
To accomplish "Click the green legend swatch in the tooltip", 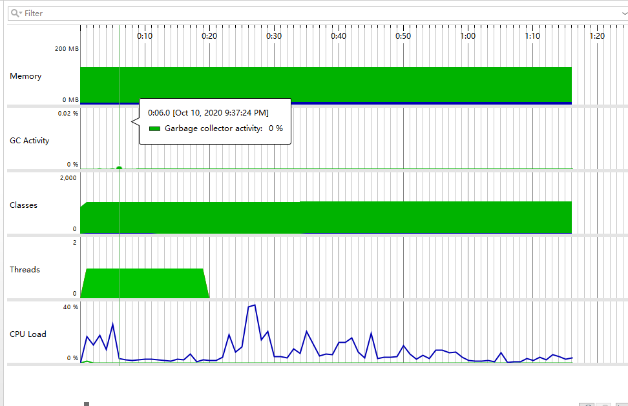I will [x=154, y=129].
